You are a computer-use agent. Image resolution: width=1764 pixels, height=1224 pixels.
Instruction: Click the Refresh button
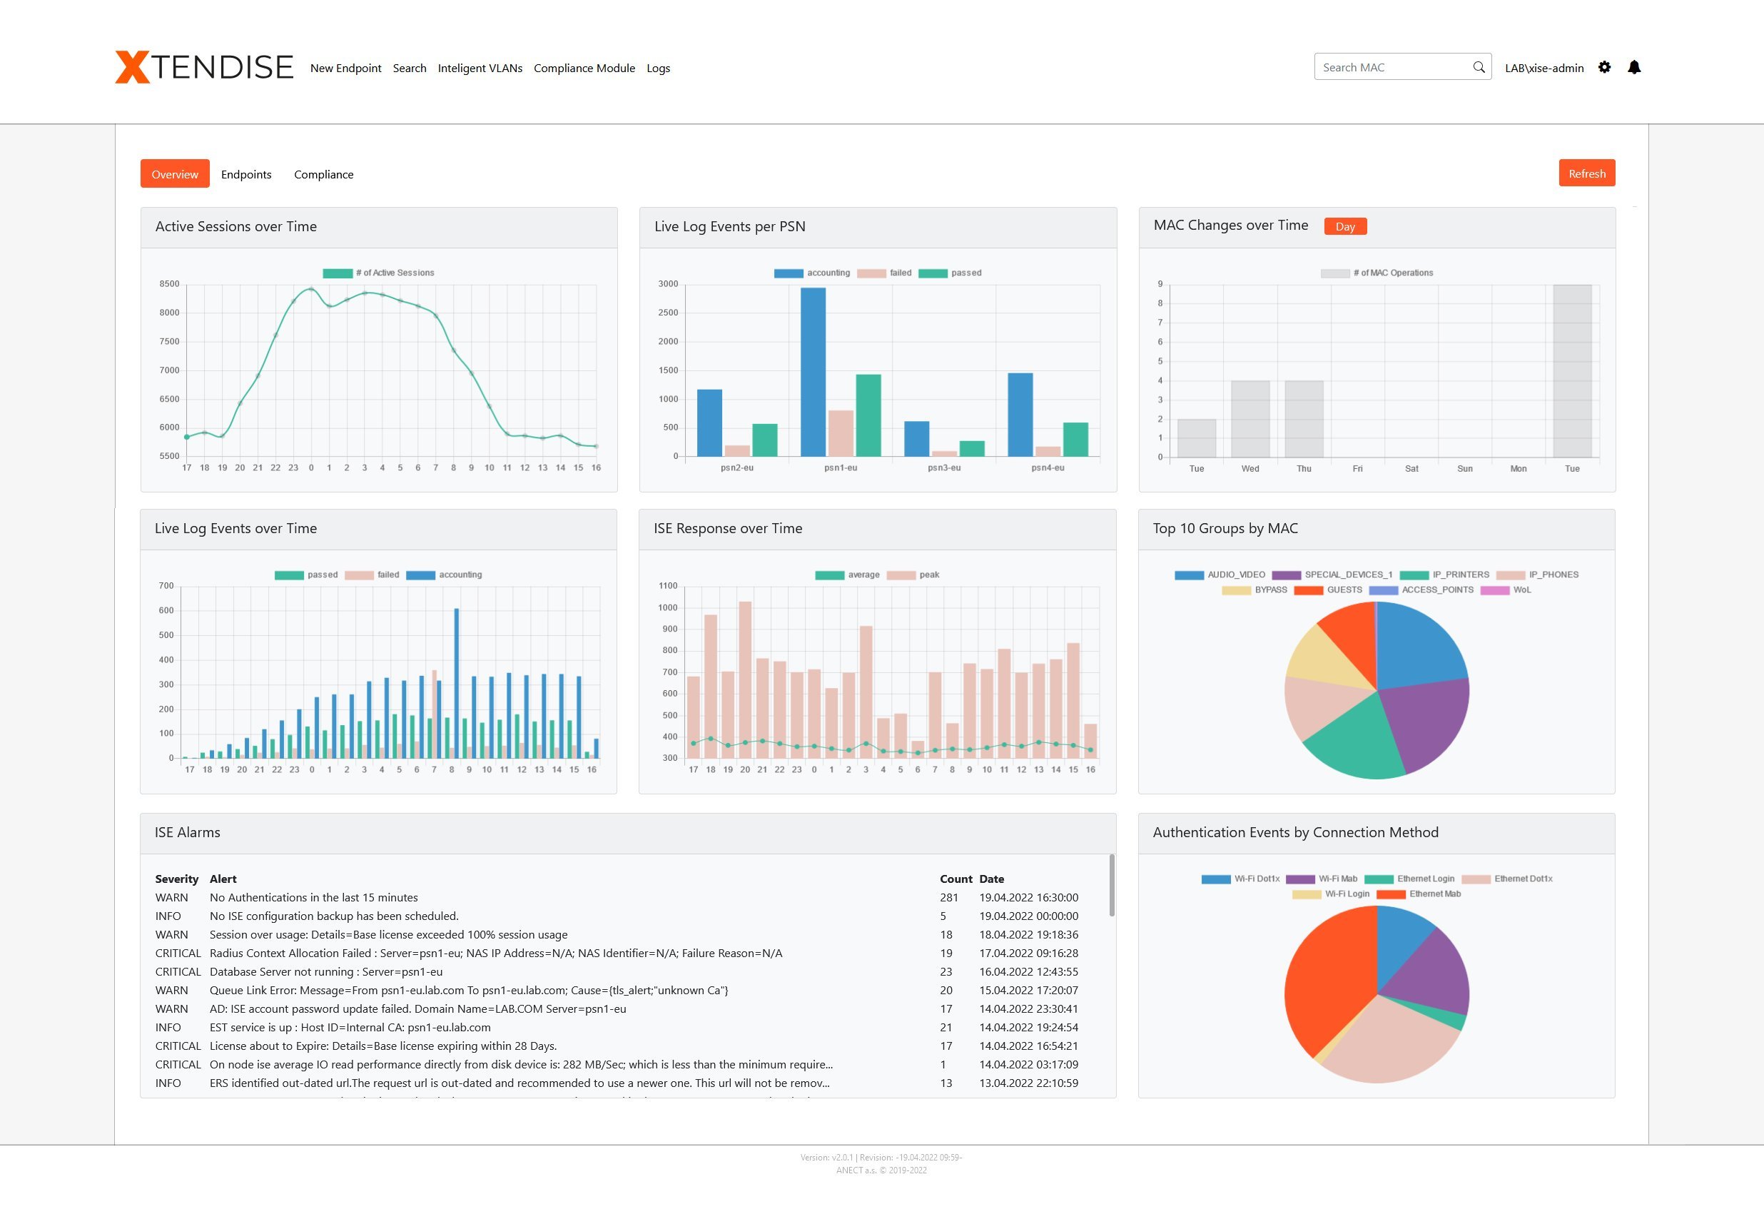1586,173
